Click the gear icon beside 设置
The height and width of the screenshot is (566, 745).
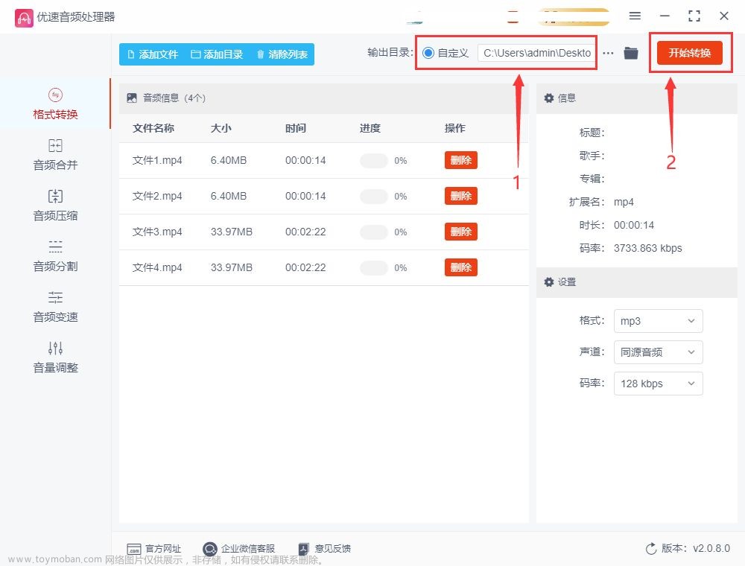click(x=549, y=282)
